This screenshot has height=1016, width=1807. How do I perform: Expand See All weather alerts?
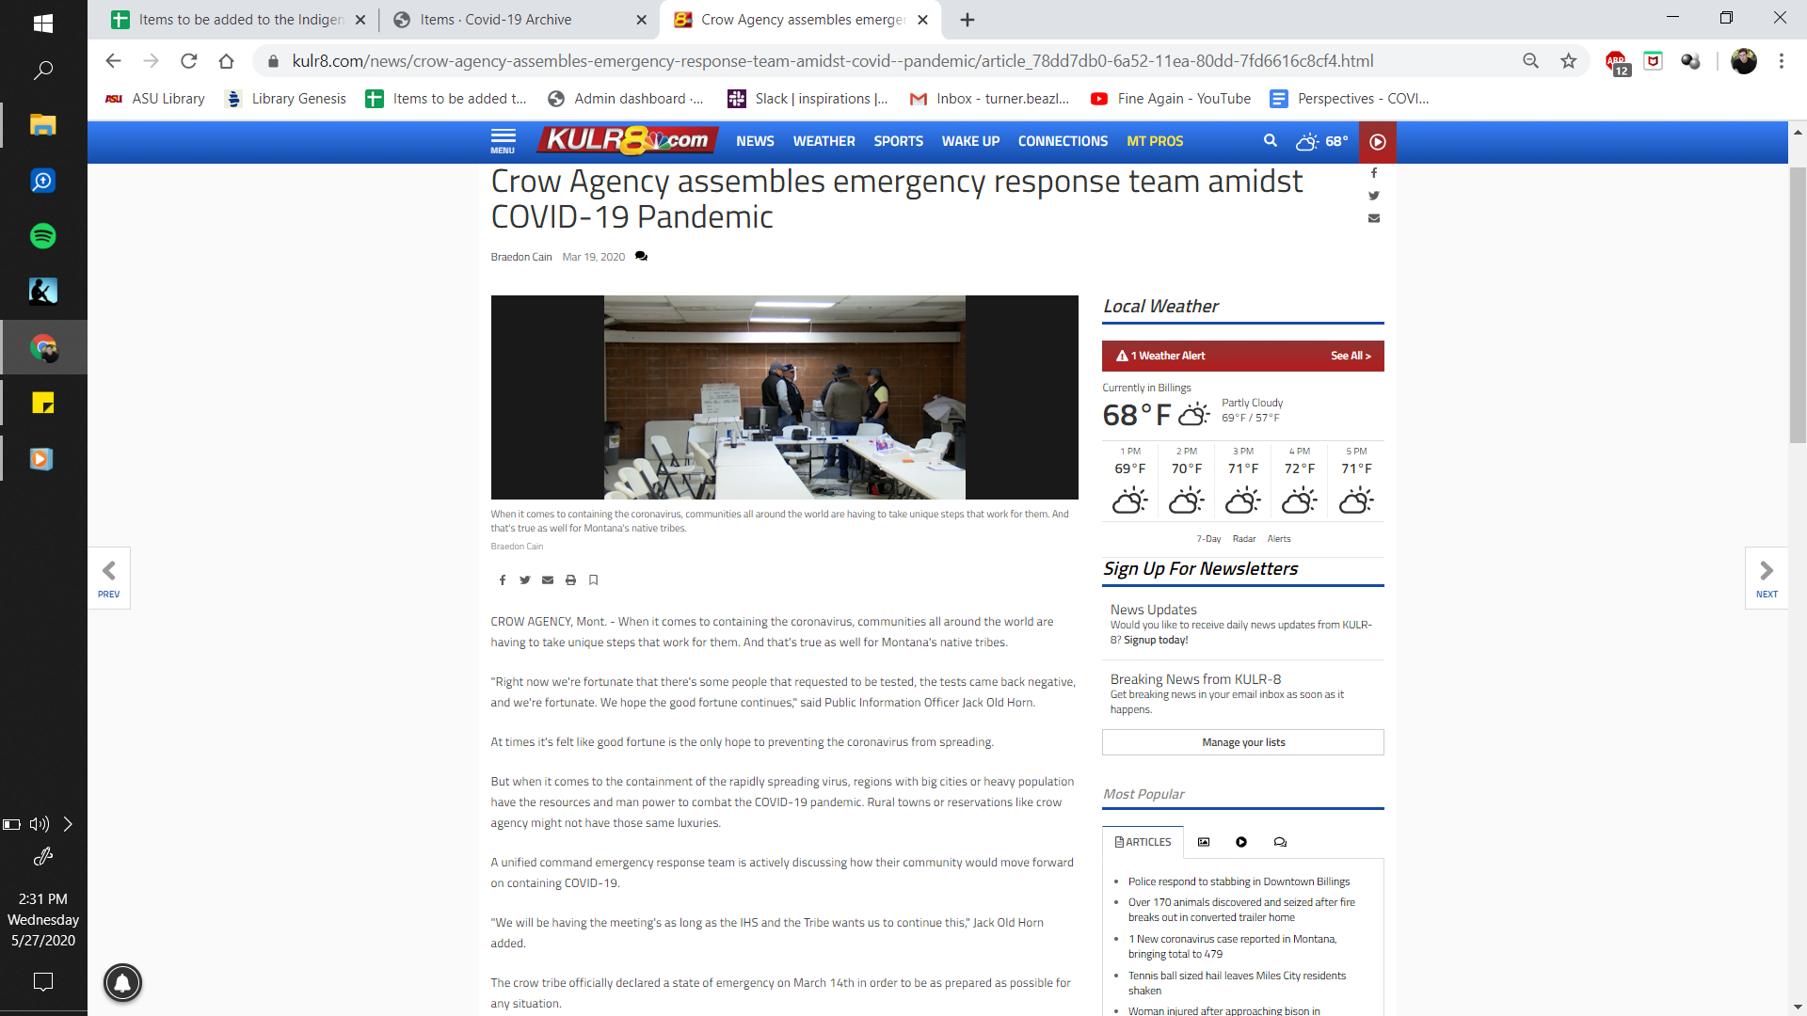[1350, 356]
